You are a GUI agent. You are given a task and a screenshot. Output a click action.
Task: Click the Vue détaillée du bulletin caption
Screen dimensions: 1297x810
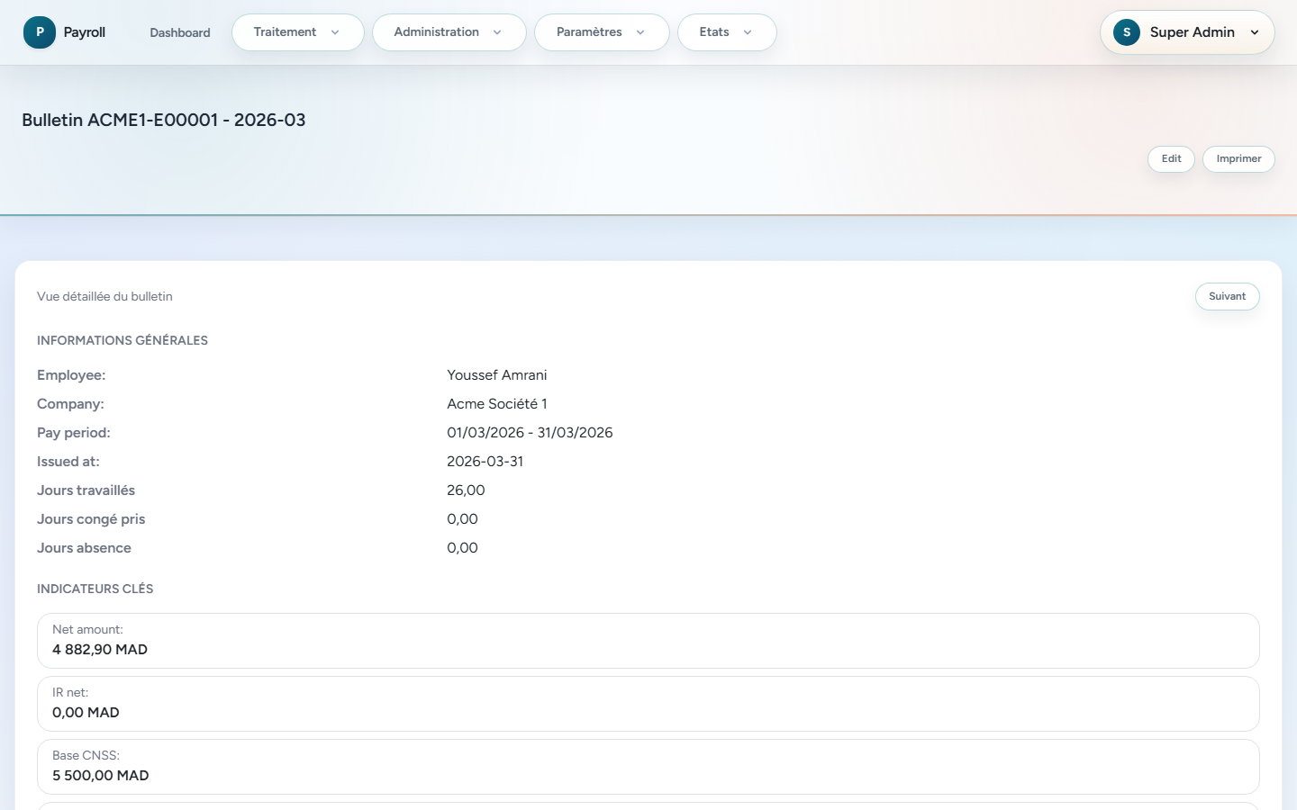104,296
